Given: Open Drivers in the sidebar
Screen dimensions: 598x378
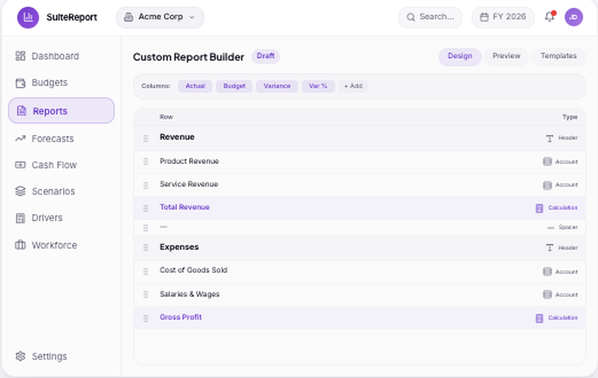Looking at the screenshot, I should tap(39, 218).
